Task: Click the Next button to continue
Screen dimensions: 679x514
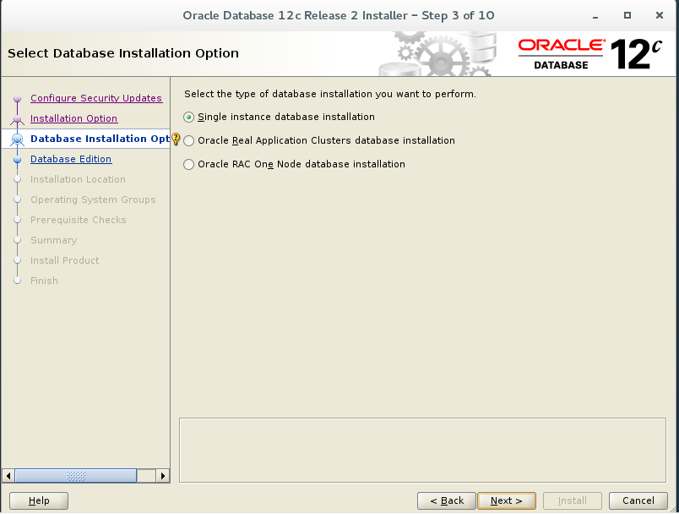Action: (506, 500)
